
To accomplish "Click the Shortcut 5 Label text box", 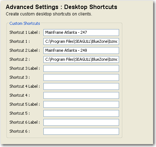I will (x=81, y=104).
